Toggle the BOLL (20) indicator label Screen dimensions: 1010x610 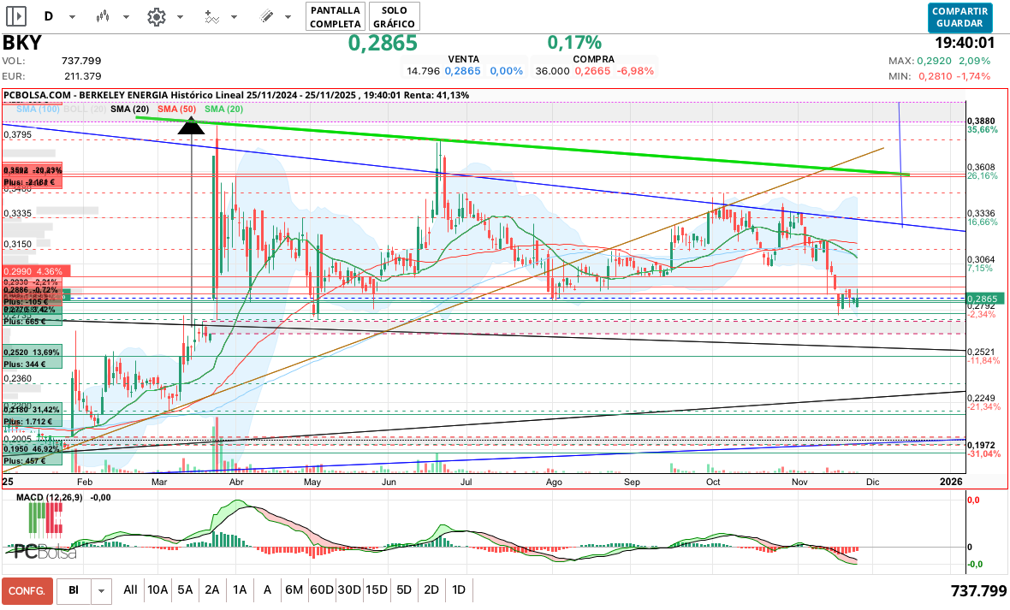(x=85, y=109)
